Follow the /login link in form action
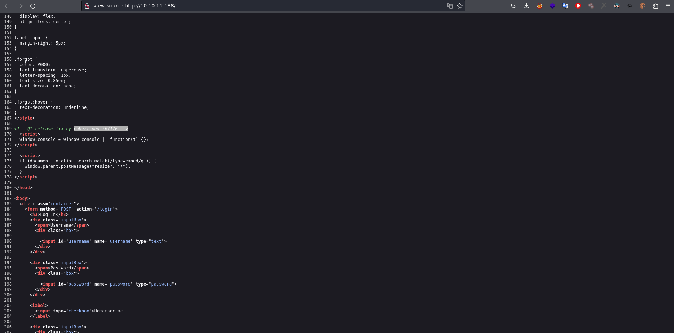This screenshot has width=674, height=333. [105, 209]
